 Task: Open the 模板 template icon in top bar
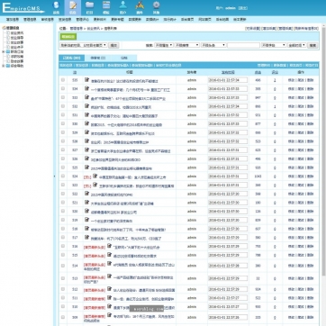pyautogui.click(x=106, y=7)
